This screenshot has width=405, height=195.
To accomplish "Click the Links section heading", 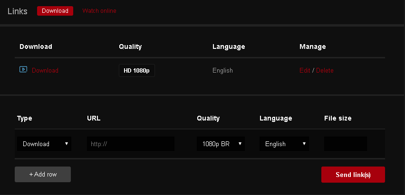I will [x=18, y=11].
